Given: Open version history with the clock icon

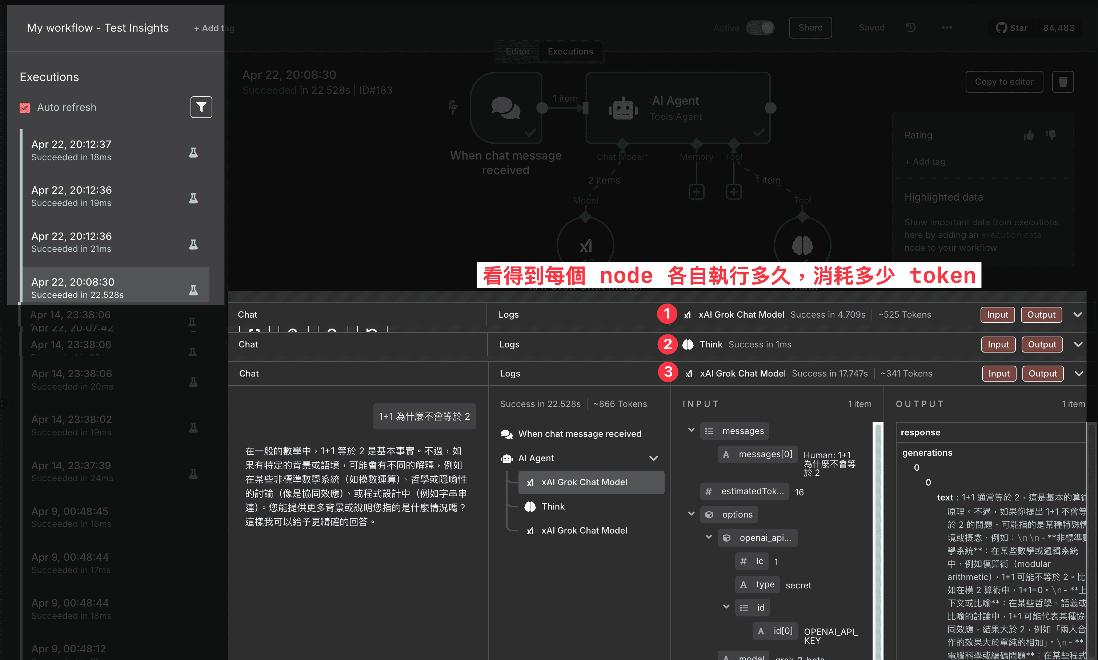Looking at the screenshot, I should (911, 28).
